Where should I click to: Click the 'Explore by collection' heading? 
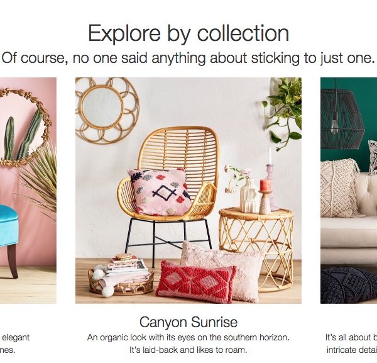188,33
